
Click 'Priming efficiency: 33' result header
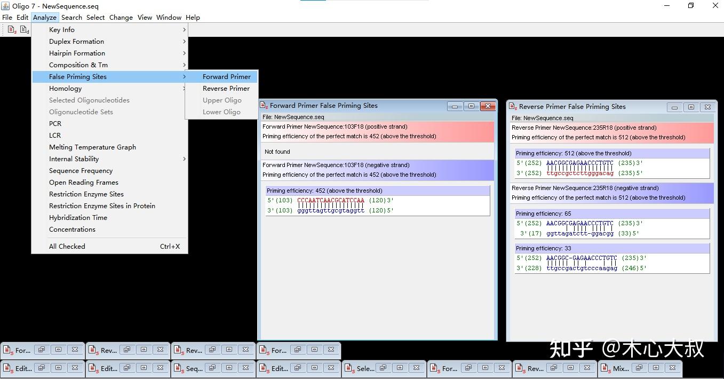pyautogui.click(x=612, y=248)
